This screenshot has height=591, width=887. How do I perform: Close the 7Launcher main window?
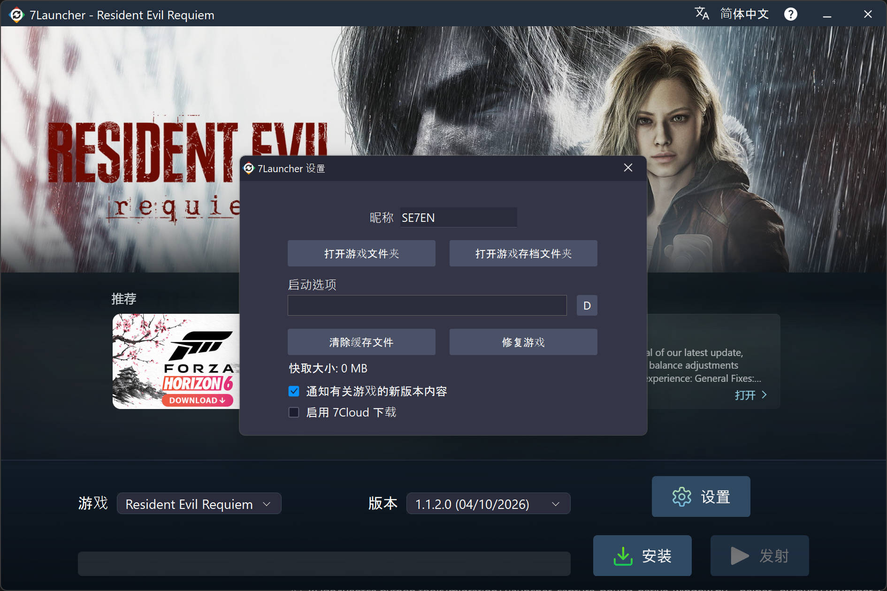[868, 15]
